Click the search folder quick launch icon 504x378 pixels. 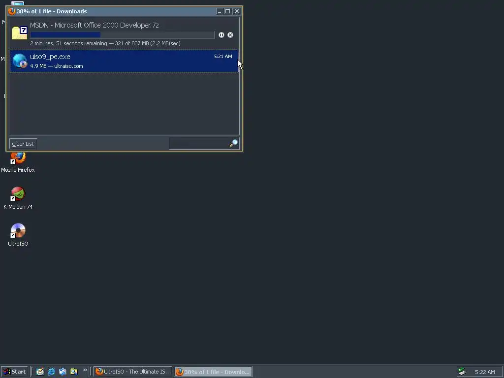pyautogui.click(x=74, y=372)
